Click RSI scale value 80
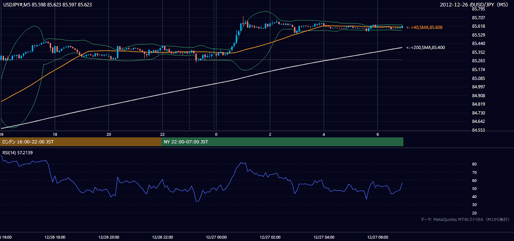This screenshot has height=241, width=514. (474, 164)
